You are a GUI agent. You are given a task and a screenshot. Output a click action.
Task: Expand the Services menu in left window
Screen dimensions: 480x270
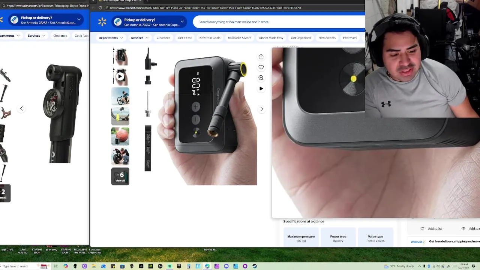[36, 36]
